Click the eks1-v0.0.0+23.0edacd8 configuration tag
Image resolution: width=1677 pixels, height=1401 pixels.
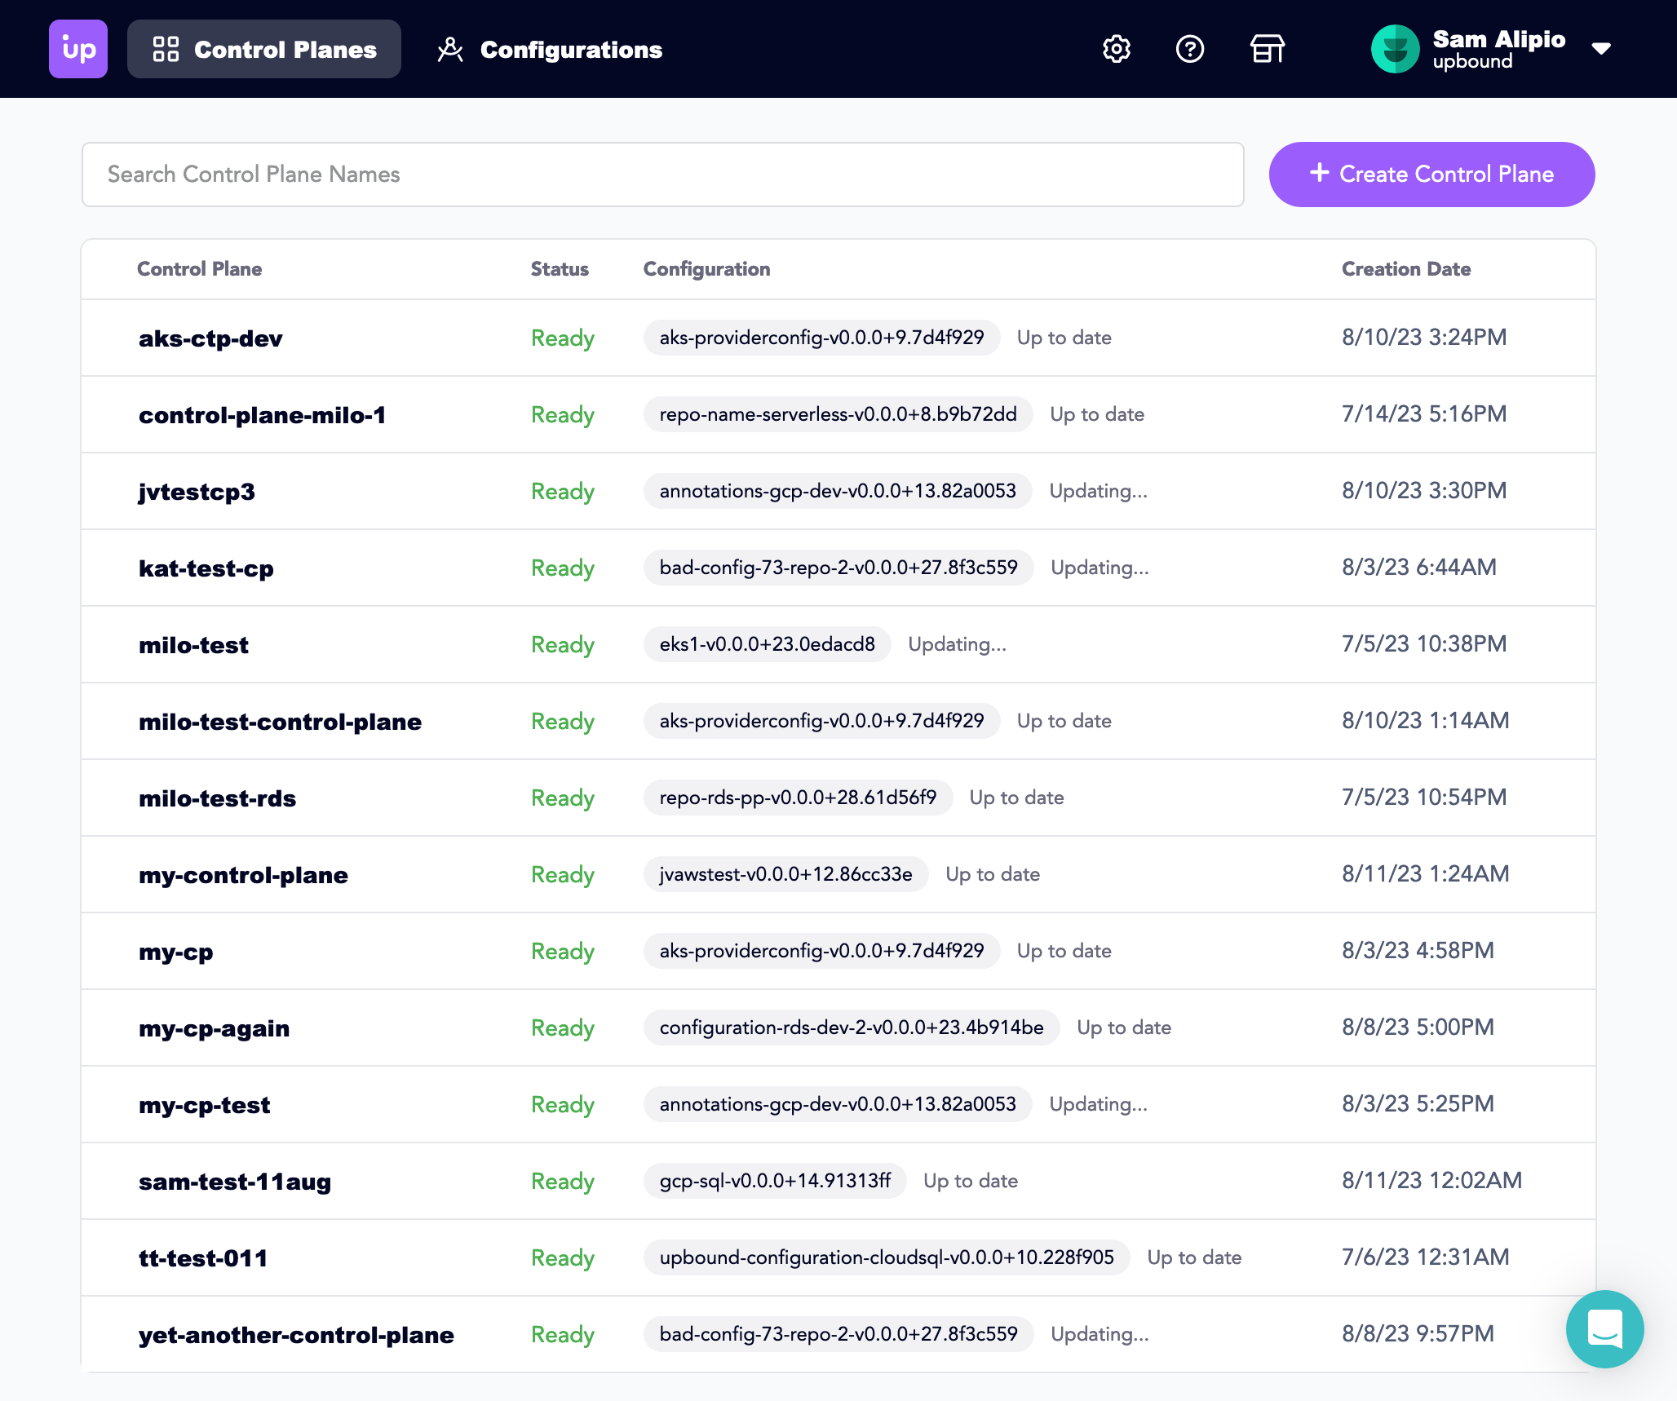point(767,644)
